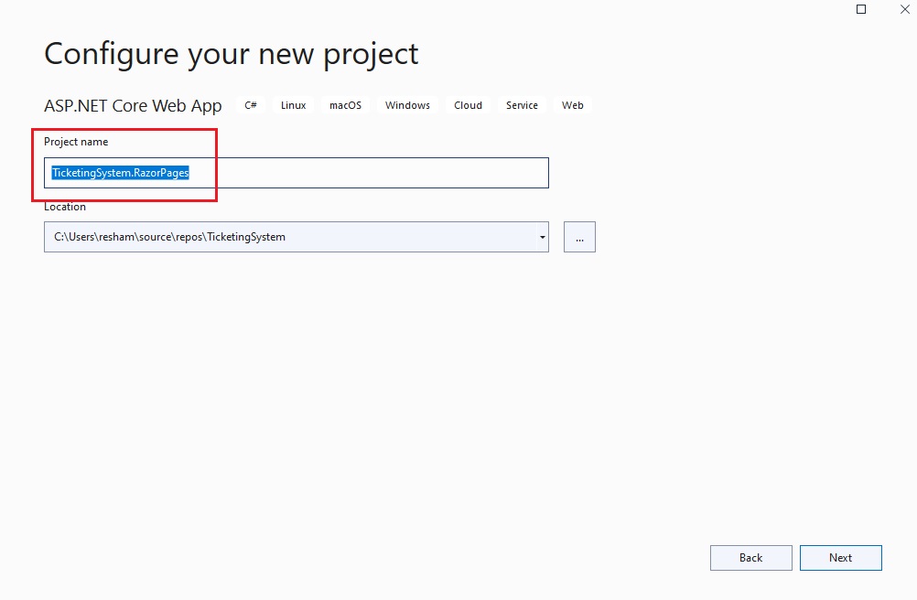Click the browse location ellipsis button
This screenshot has width=917, height=600.
[579, 237]
